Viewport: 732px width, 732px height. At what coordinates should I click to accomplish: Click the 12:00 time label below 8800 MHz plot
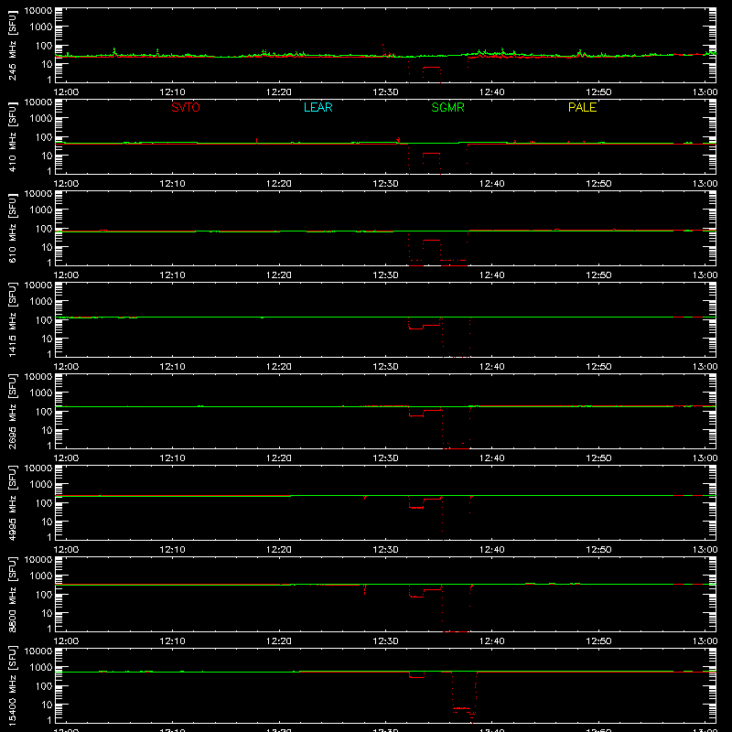point(66,641)
